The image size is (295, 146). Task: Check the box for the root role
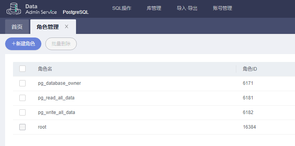pos(22,127)
